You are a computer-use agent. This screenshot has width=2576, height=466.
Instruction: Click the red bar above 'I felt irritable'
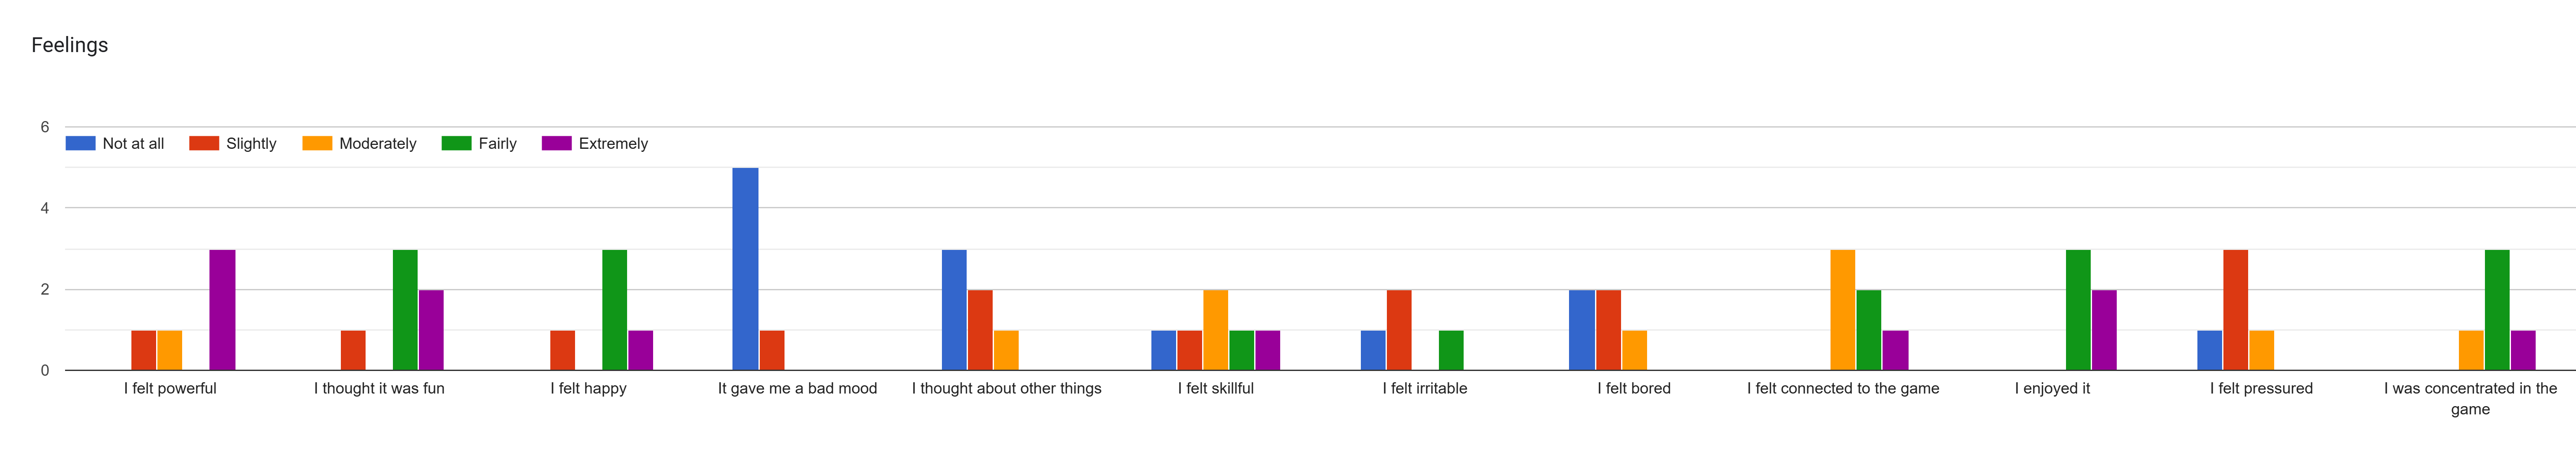[x=1399, y=330]
